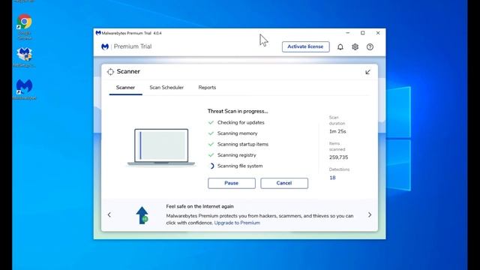Open Google Chrome desktop shortcut
This screenshot has height=270, width=480.
[25, 27]
